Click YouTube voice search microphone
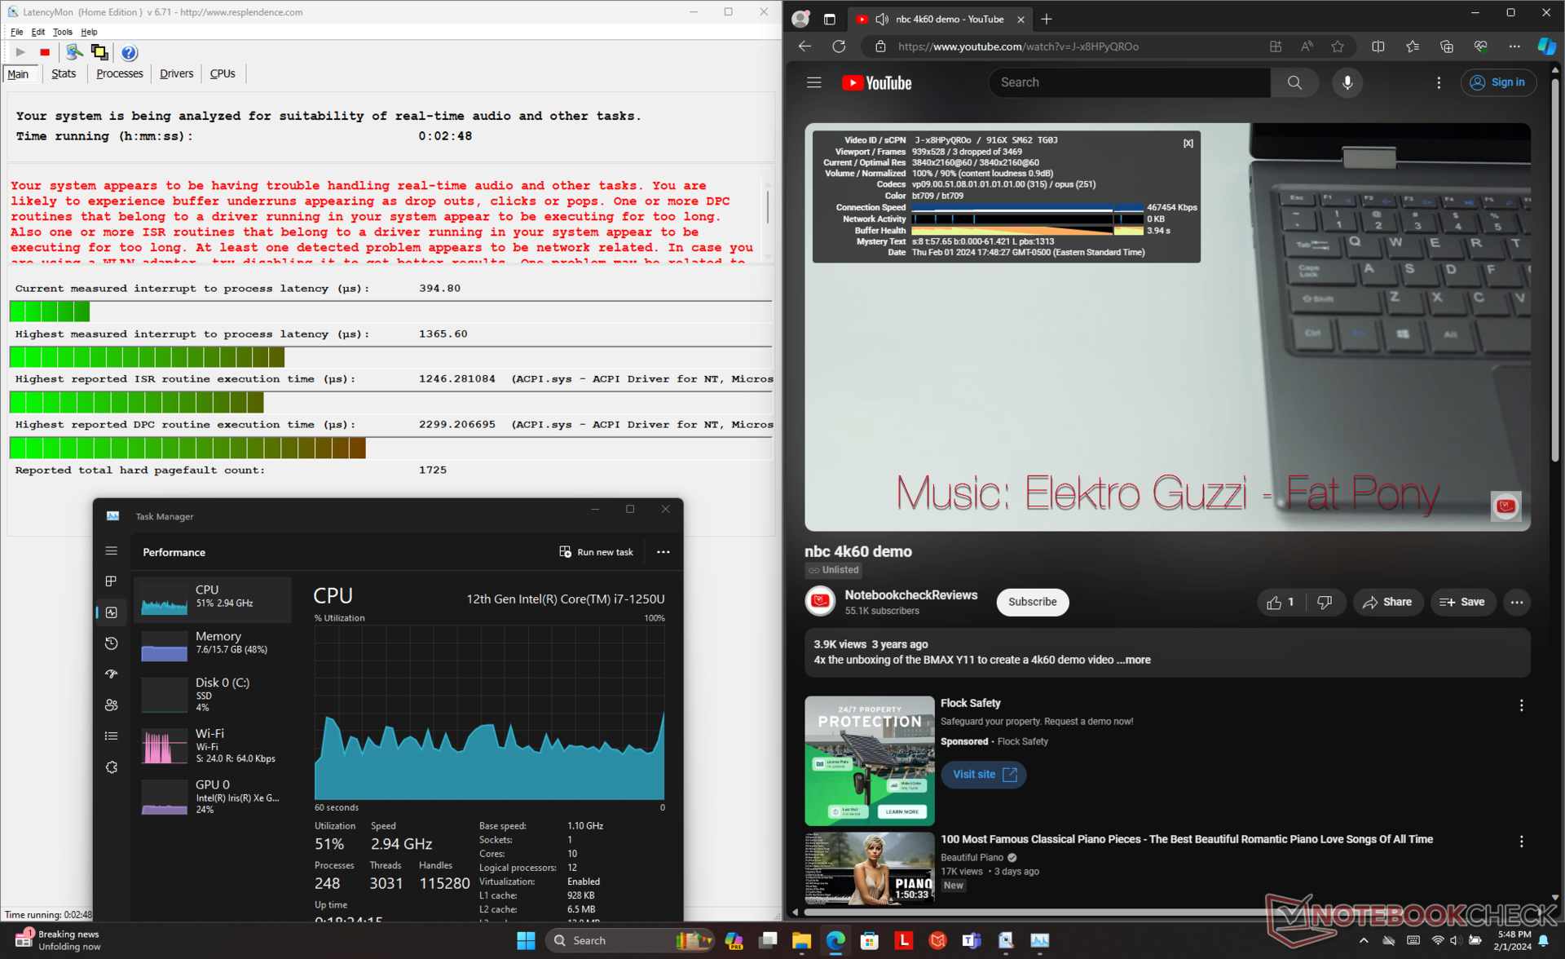The height and width of the screenshot is (959, 1565). pyautogui.click(x=1347, y=82)
